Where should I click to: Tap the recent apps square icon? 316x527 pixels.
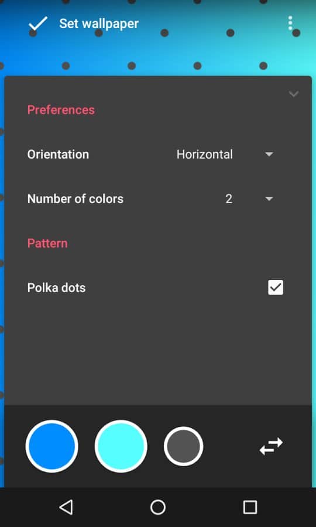[250, 507]
